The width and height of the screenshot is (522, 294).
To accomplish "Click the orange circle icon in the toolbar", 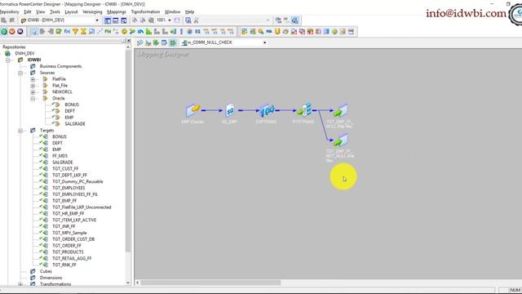I will tap(12, 32).
